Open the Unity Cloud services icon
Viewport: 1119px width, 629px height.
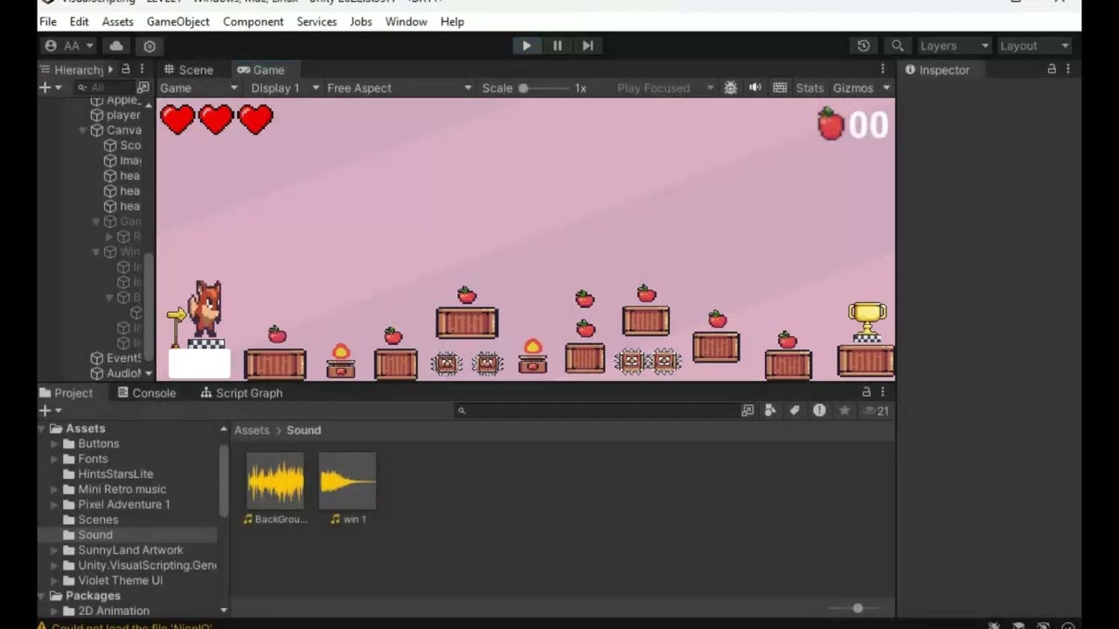point(116,45)
